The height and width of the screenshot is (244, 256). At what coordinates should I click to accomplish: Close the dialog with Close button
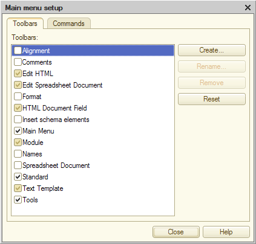point(176,232)
